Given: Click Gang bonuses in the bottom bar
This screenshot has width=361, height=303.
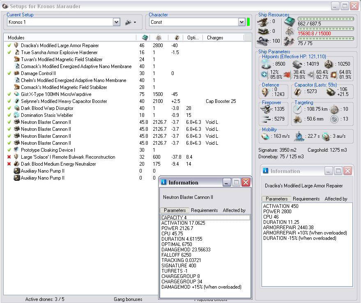Looking at the screenshot, I should click(128, 299).
